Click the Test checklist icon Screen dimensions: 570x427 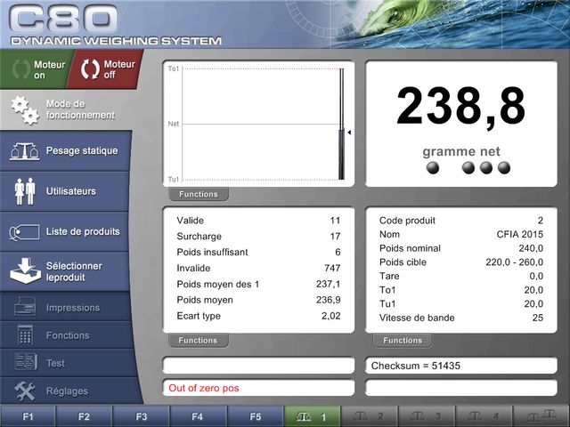(x=26, y=363)
